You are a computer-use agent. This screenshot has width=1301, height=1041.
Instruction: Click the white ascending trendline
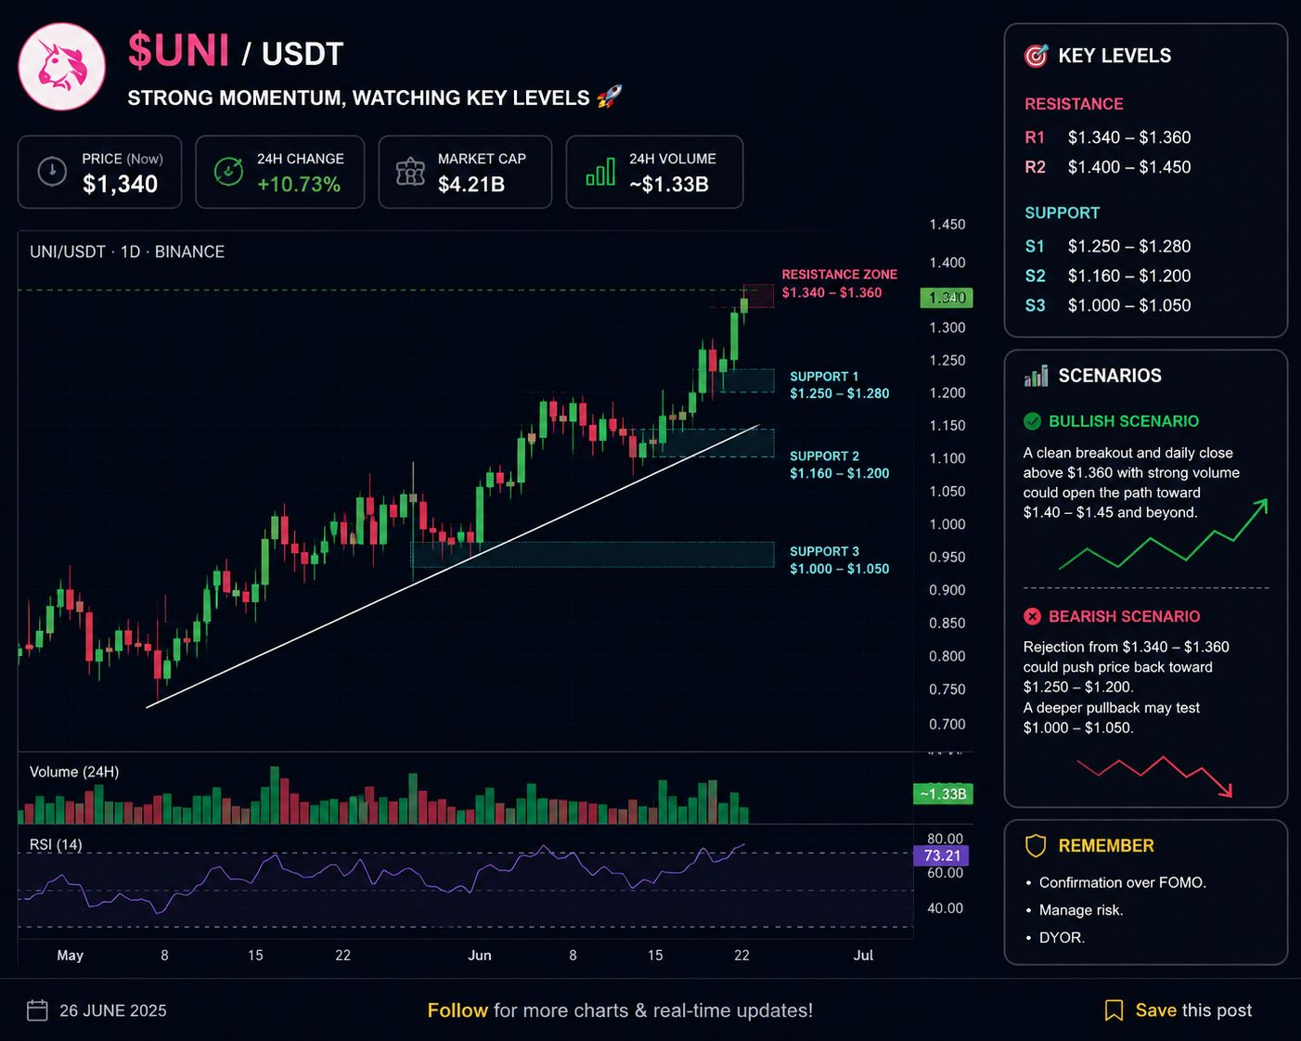click(453, 567)
